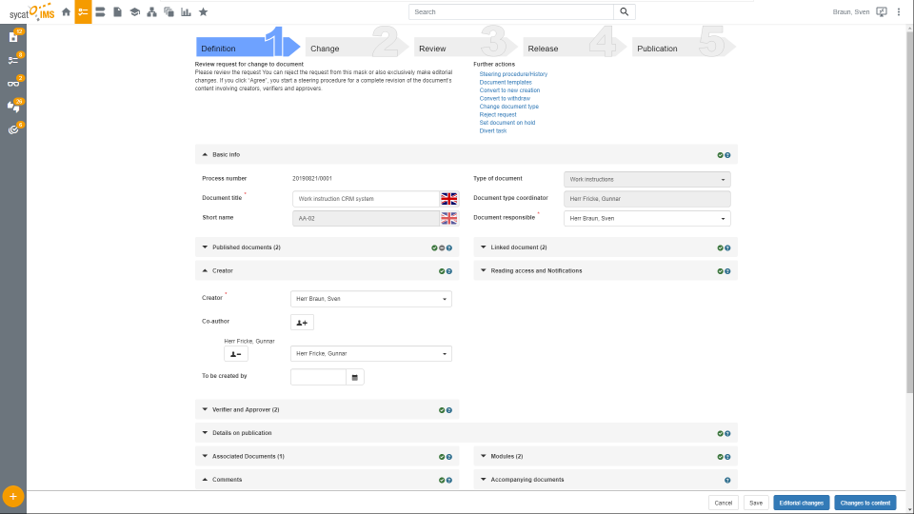
Task: Open Document responsible dropdown
Action: (647, 219)
